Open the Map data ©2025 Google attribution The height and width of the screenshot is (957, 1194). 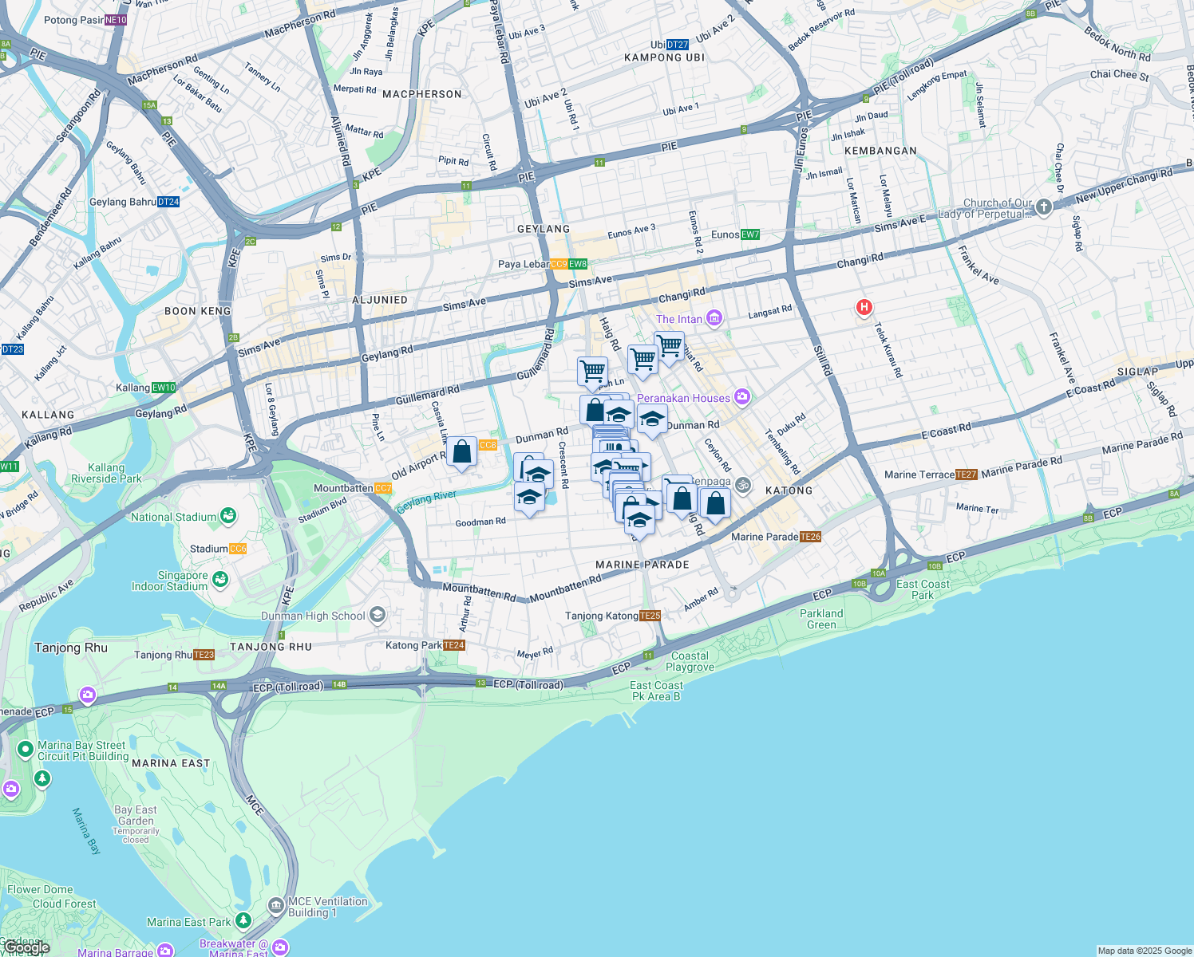1145,951
